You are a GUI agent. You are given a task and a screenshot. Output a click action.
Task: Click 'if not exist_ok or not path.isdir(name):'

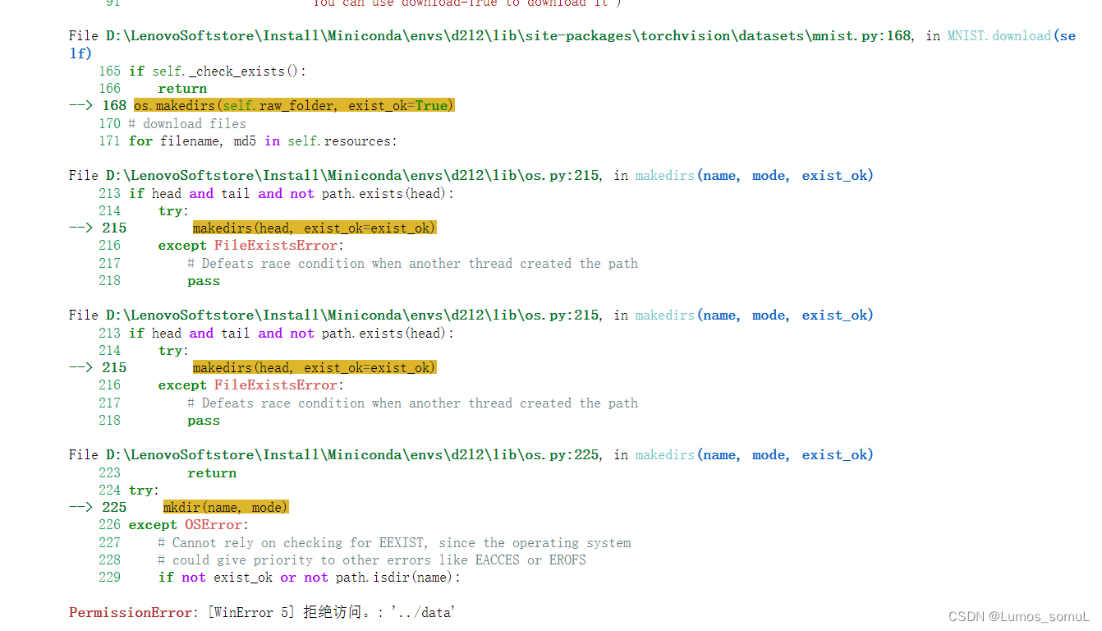(x=310, y=577)
